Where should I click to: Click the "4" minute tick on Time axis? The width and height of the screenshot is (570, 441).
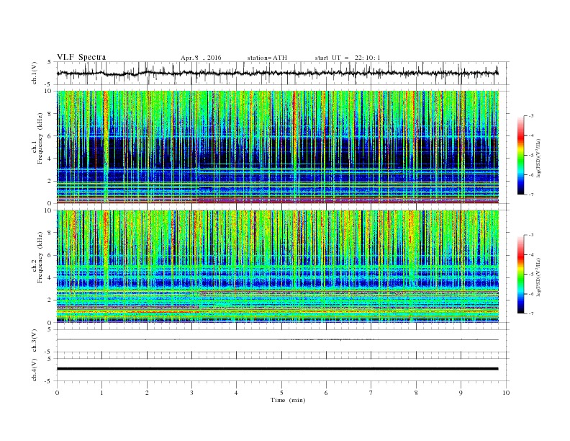(x=236, y=393)
